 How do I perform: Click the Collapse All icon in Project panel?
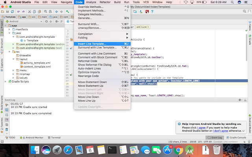[51, 21]
